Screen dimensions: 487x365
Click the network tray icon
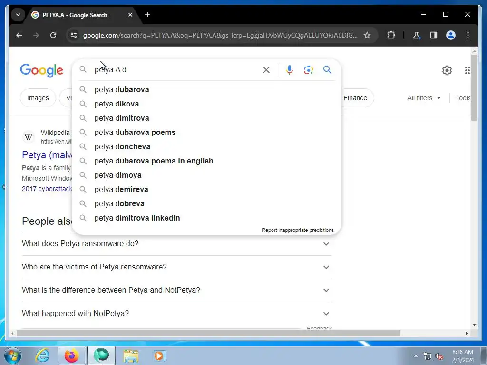(428, 356)
